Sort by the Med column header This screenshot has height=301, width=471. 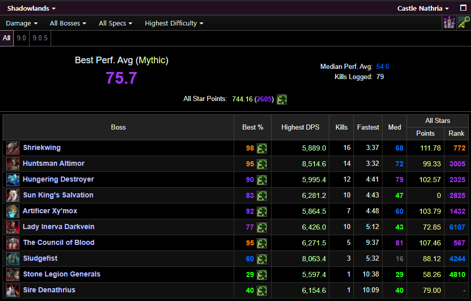tap(394, 127)
